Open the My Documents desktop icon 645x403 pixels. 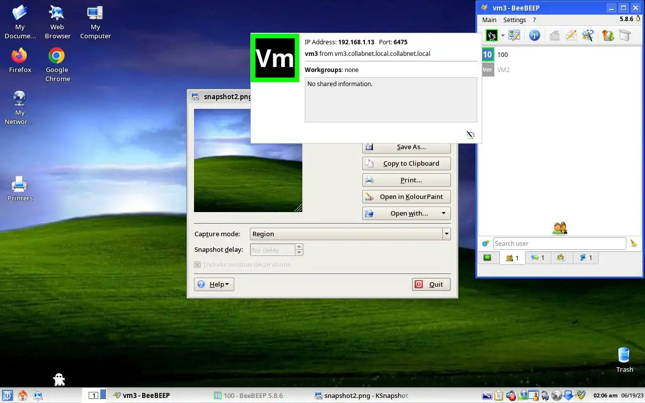20,22
